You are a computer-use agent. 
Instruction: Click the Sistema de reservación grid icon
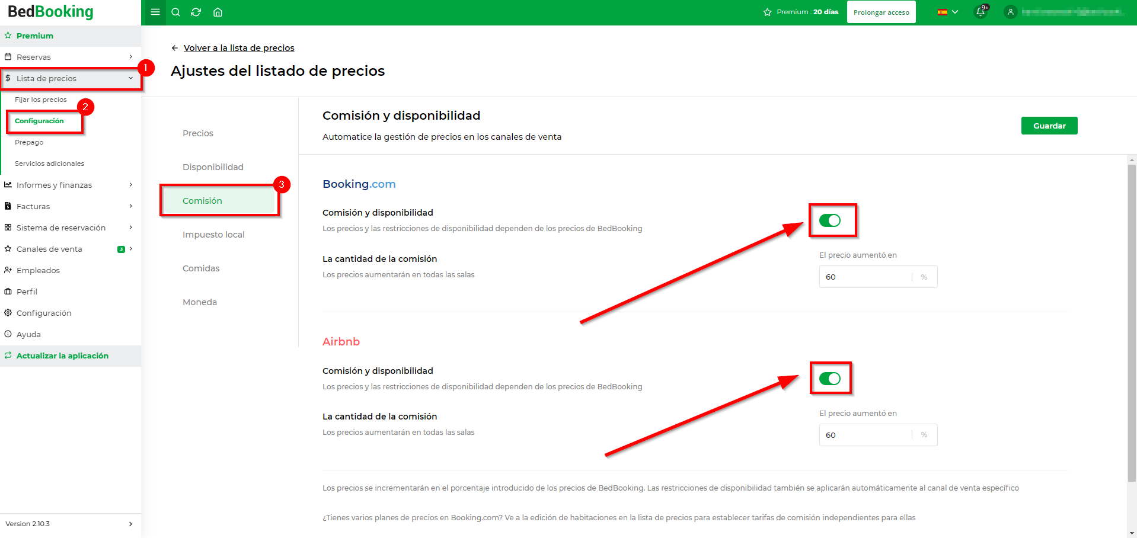pyautogui.click(x=8, y=228)
